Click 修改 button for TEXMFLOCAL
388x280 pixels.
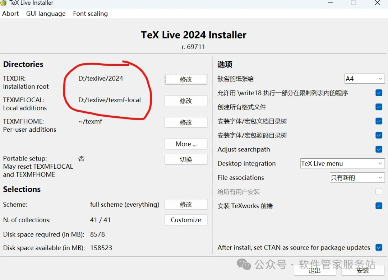(186, 101)
